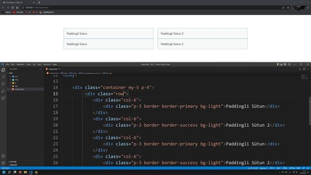The height and width of the screenshot is (175, 311).
Task: Select the Bootstrap browser tab
Action: click(18, 2)
